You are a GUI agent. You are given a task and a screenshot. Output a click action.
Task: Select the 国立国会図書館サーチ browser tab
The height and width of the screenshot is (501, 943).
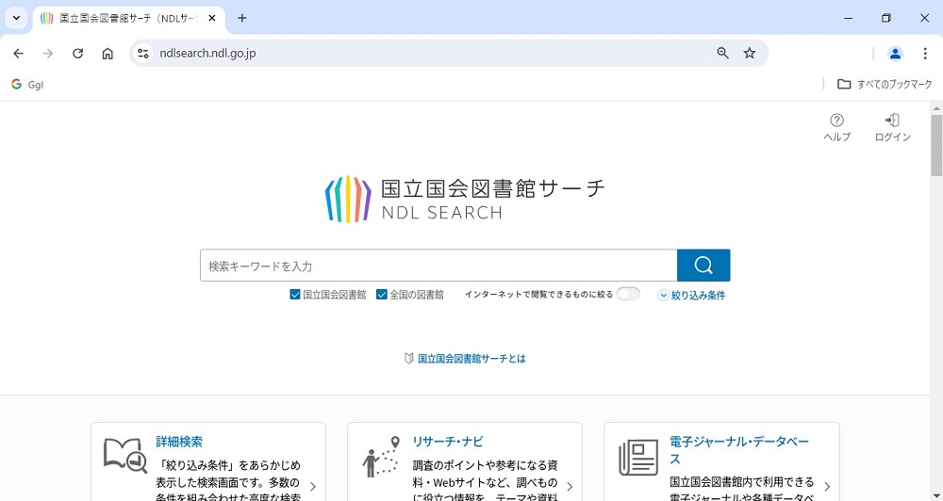[x=128, y=18]
